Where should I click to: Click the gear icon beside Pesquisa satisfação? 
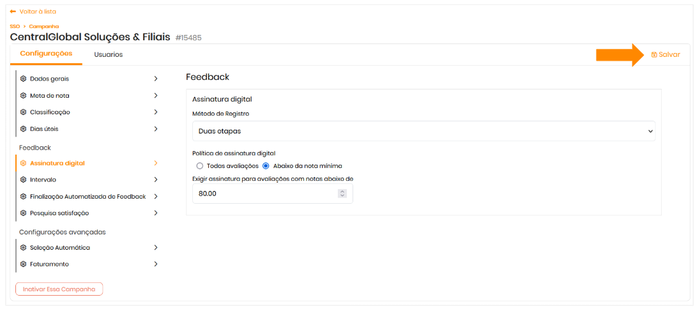(24, 213)
